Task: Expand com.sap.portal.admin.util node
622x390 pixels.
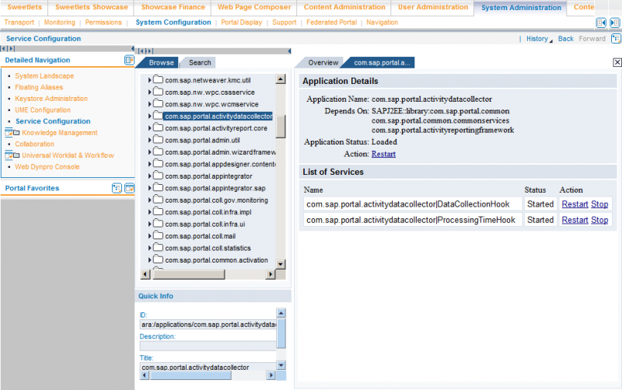Action: (x=149, y=140)
